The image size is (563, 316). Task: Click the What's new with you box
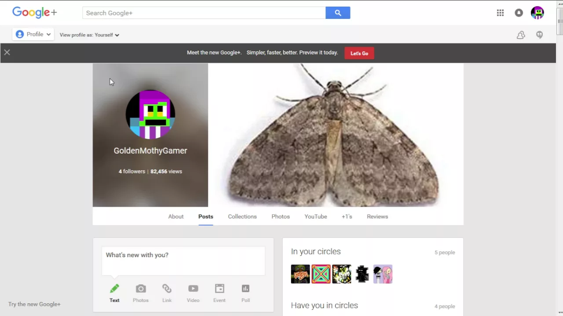click(183, 261)
